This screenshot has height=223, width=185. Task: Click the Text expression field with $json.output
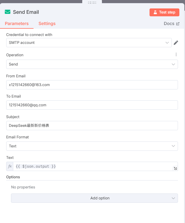click(93, 166)
